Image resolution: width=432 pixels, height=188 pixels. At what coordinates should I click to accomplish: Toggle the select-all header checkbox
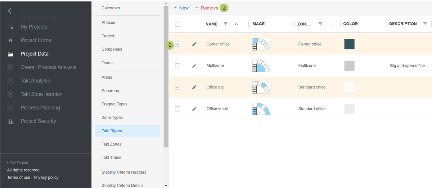tap(177, 24)
